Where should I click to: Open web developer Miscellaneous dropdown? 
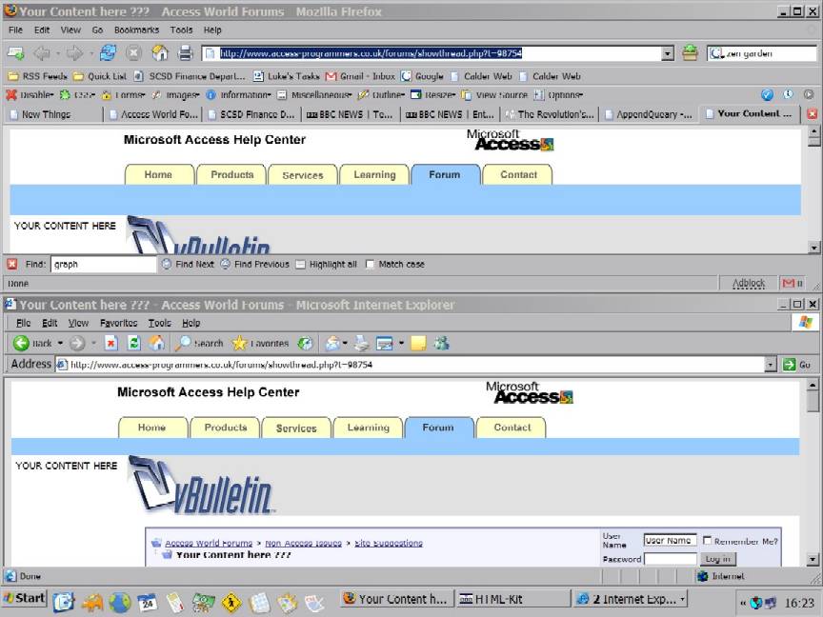pyautogui.click(x=314, y=95)
